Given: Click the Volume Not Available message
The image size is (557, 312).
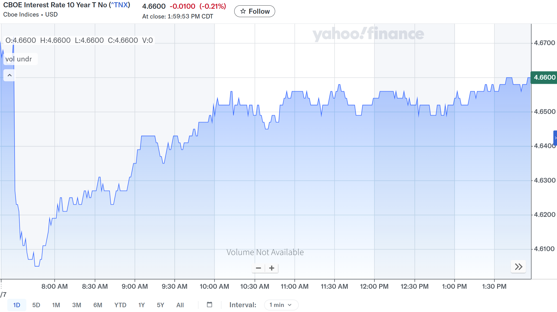Looking at the screenshot, I should pos(265,252).
